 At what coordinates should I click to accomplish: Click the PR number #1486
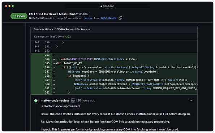pos(83,14)
